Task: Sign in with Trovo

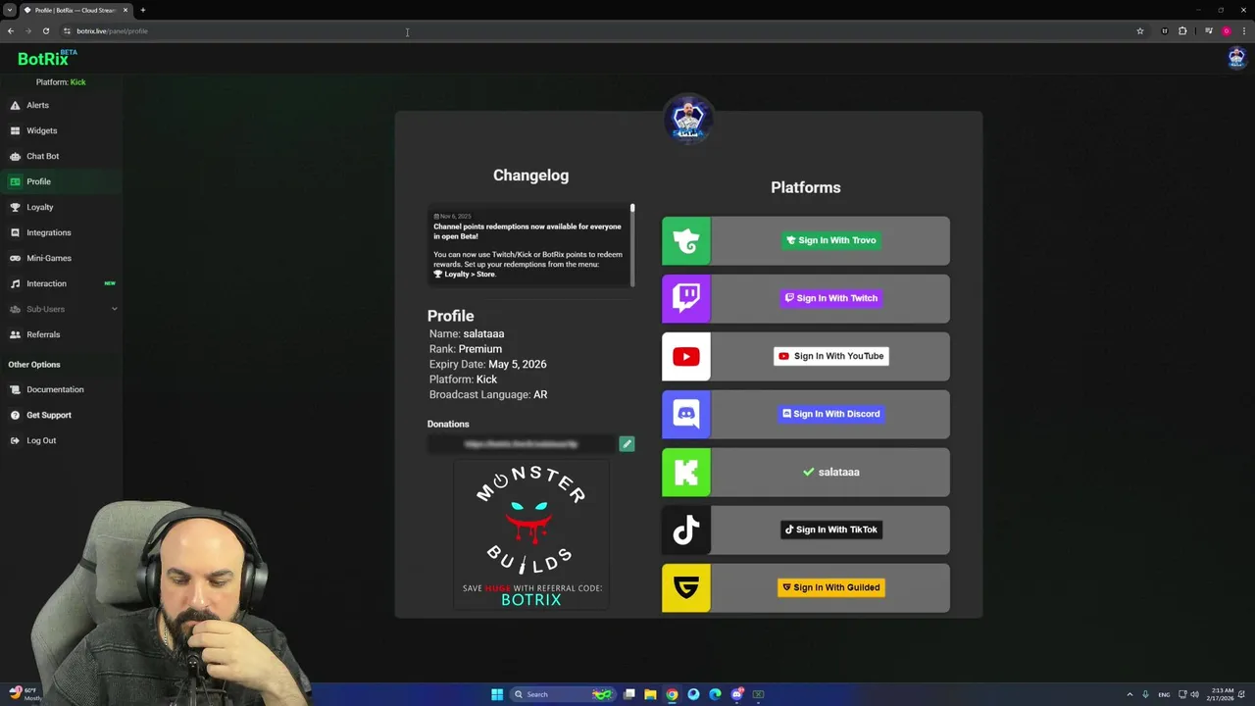Action: coord(830,240)
